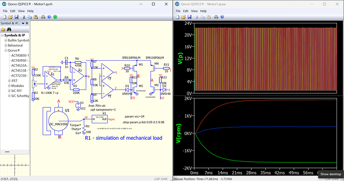Click Paste clipboard icon in Motor1.qsch toolbar
The image size is (344, 181).
[35, 17]
